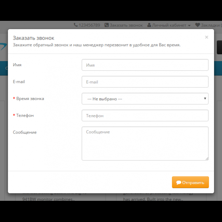The height and width of the screenshot is (222, 222).
Task: Click the Время звонка field label
Action: click(30, 99)
